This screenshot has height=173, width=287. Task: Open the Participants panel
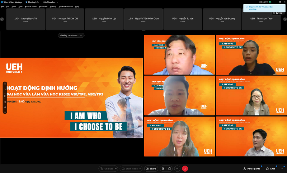(252, 169)
